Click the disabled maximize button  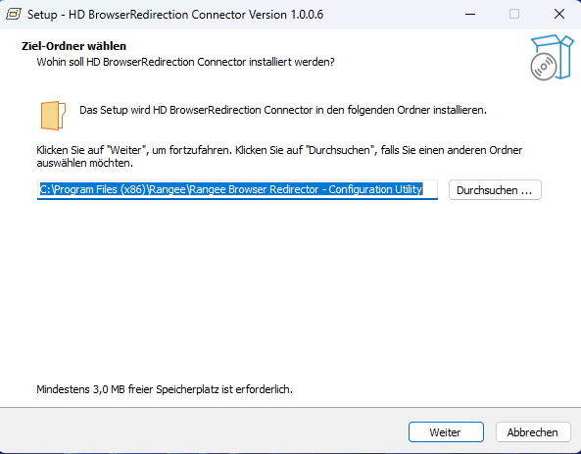point(514,15)
